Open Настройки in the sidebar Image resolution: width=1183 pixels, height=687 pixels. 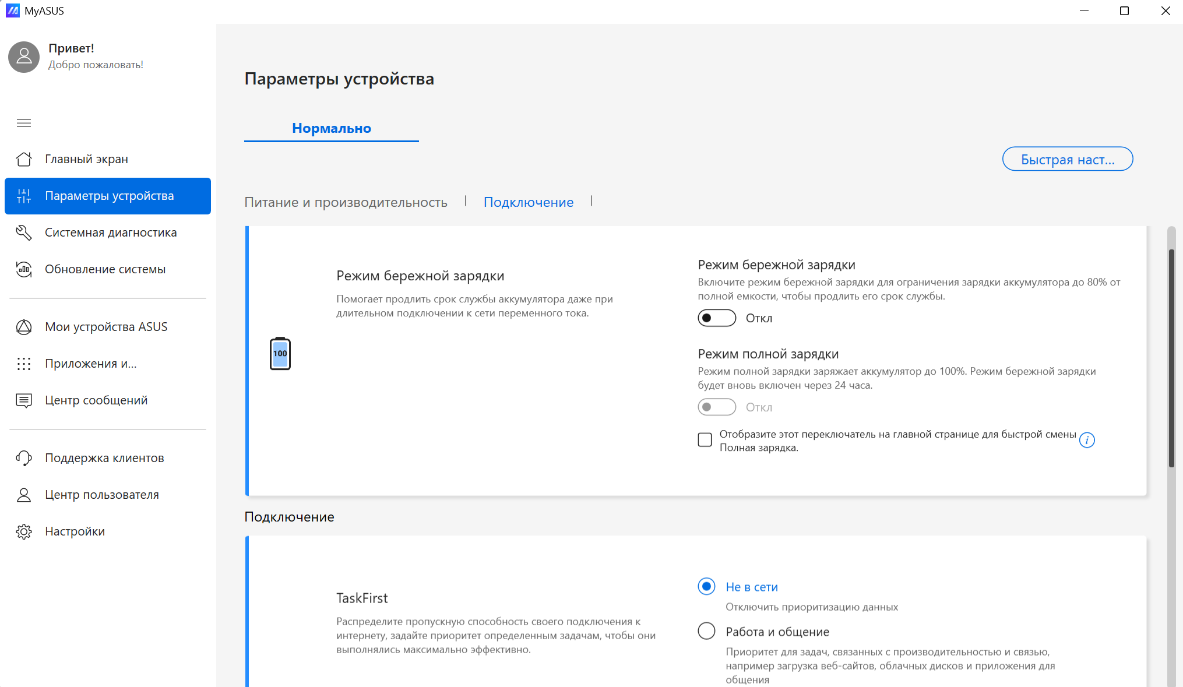pos(108,531)
